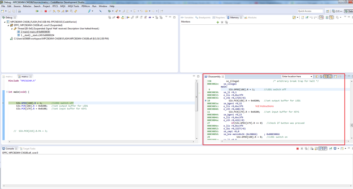Click the green Resume button in the main toolbar

tap(37, 11)
